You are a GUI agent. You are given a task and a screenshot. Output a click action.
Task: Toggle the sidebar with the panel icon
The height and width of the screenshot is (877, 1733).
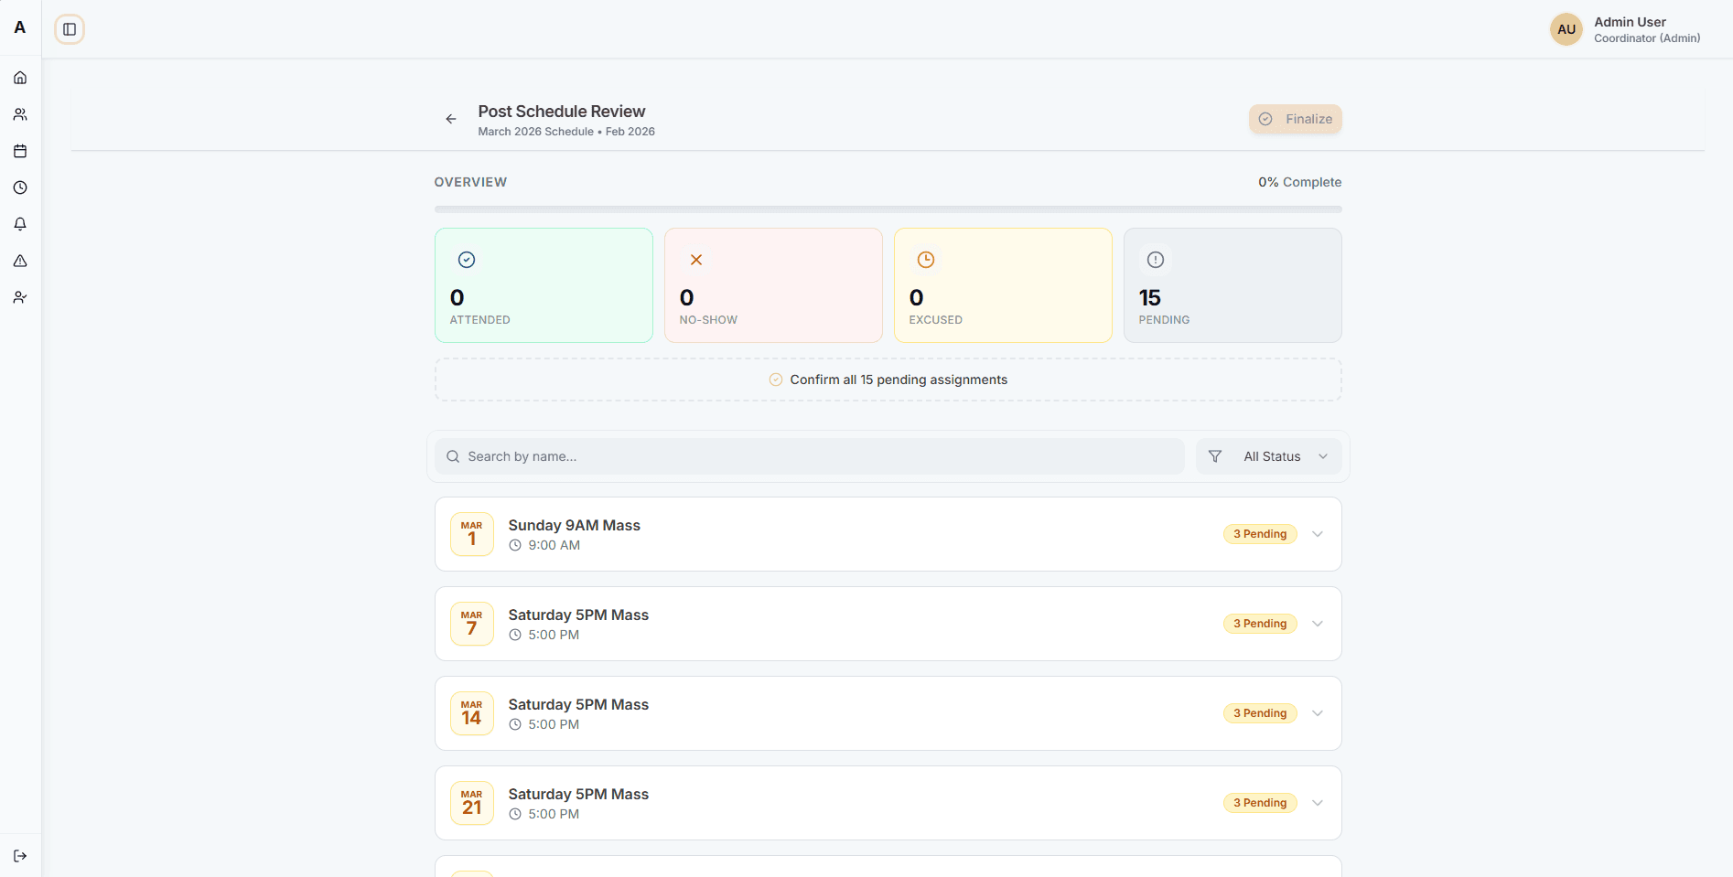(x=69, y=28)
